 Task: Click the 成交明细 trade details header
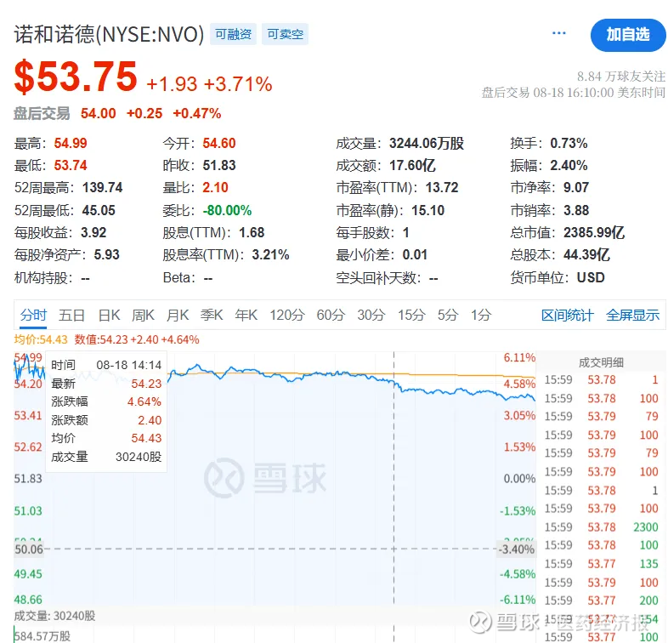pos(602,362)
